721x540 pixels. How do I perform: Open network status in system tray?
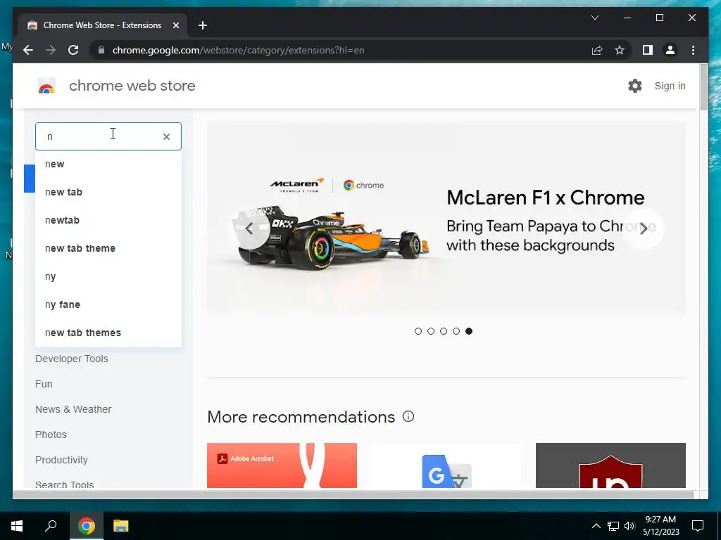pyautogui.click(x=613, y=526)
